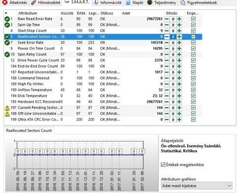Viewport: 237px width, 195px height.
Task: Click plus in Drive Power Cycle Count row
Action: 179,60
